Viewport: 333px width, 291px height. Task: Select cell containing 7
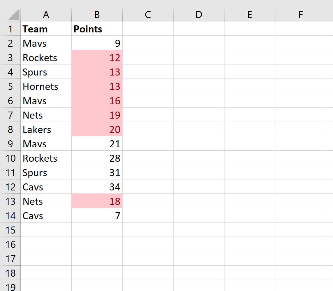pos(97,215)
